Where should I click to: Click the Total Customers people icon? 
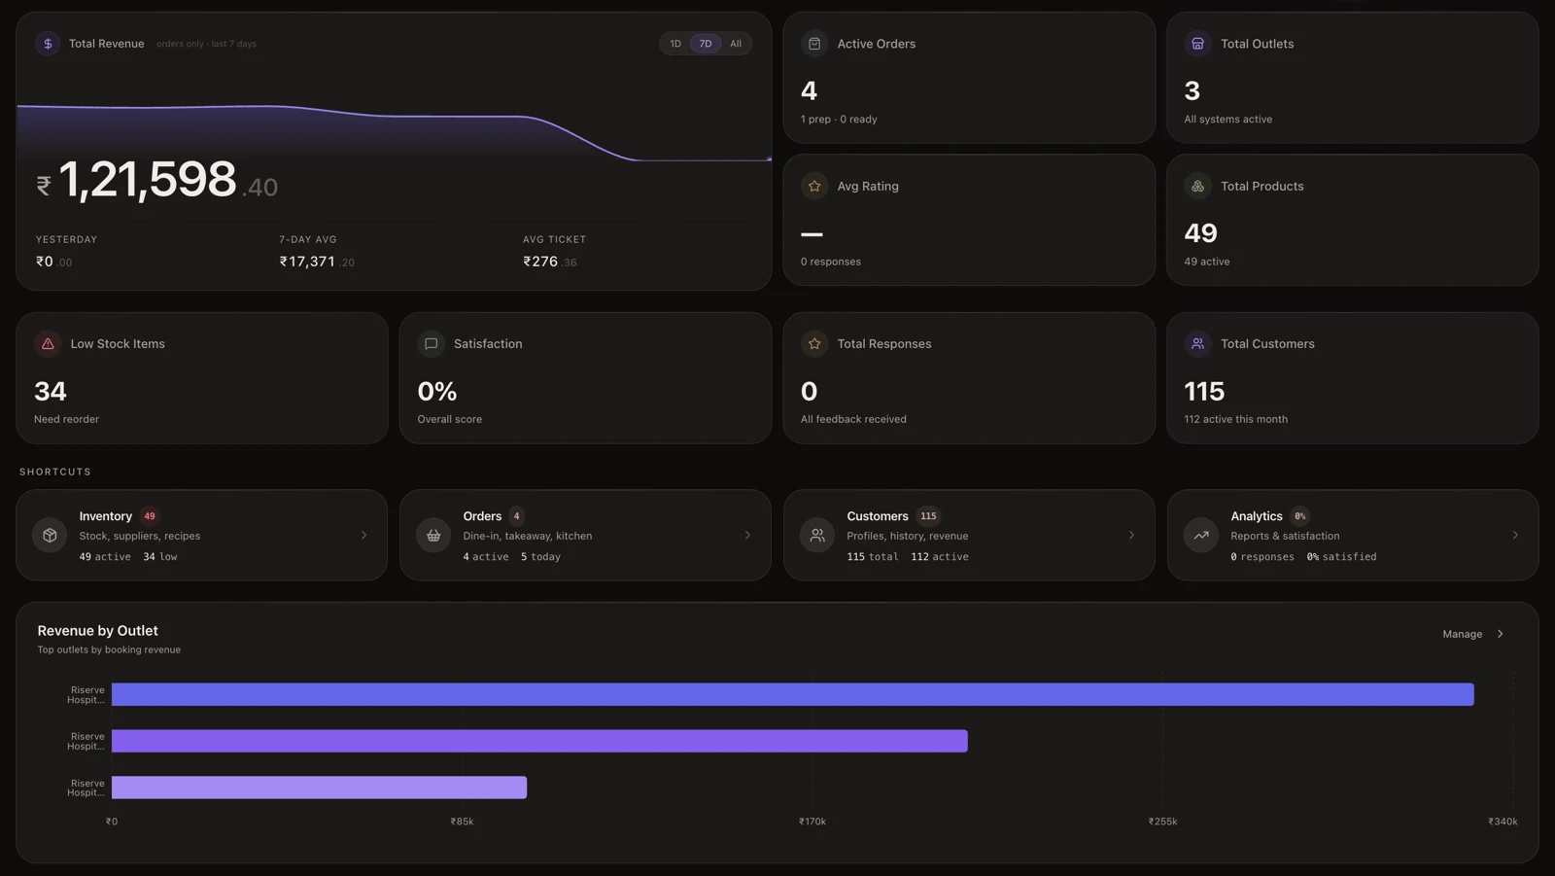(x=1197, y=343)
